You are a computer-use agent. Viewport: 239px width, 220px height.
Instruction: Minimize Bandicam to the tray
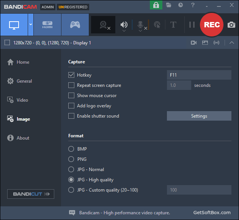point(207,6)
